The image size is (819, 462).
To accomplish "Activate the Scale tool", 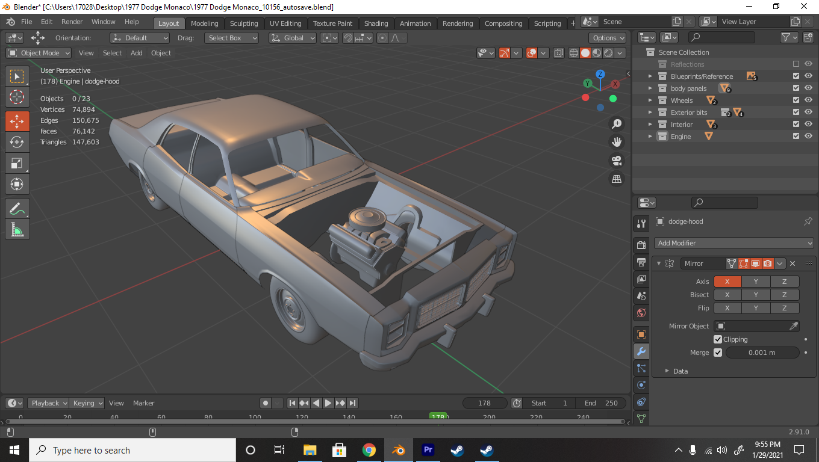I will click(x=17, y=163).
